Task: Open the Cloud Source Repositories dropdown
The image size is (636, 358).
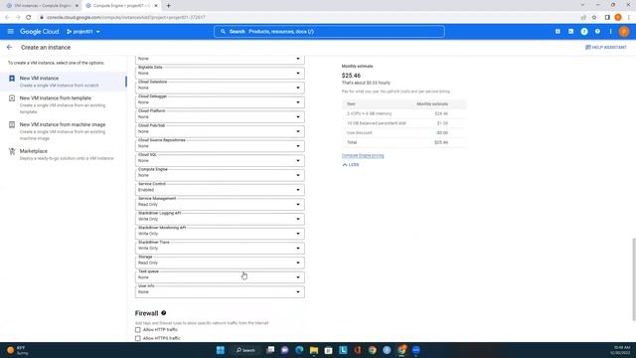Action: pyautogui.click(x=220, y=146)
